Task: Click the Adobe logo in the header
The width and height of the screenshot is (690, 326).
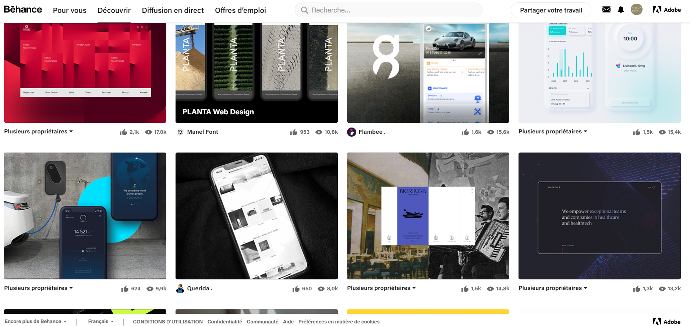Action: [x=667, y=10]
